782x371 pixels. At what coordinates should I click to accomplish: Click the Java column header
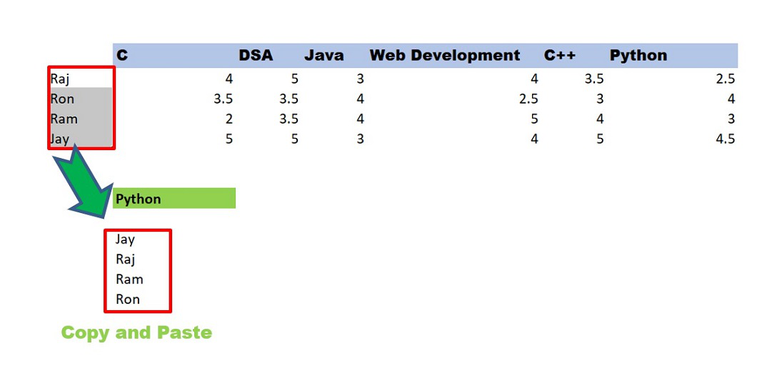[x=324, y=56]
